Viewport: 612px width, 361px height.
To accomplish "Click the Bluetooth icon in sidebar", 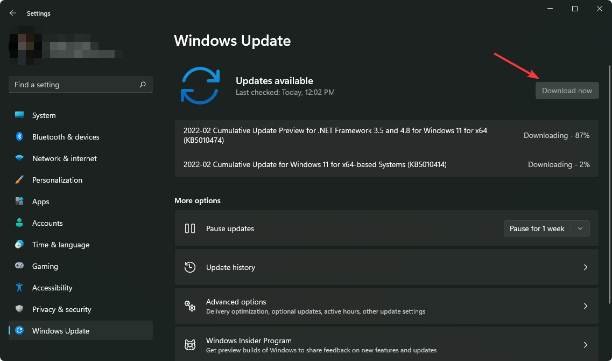I will [19, 137].
